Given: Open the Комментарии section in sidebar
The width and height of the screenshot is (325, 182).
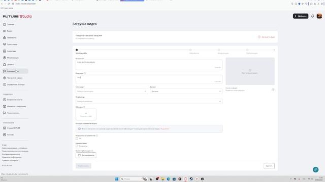Looking at the screenshot, I should coord(15,71).
